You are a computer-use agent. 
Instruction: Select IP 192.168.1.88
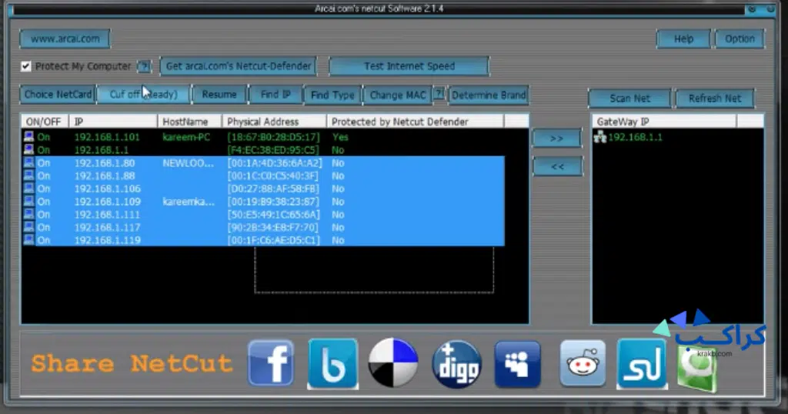[x=105, y=176]
